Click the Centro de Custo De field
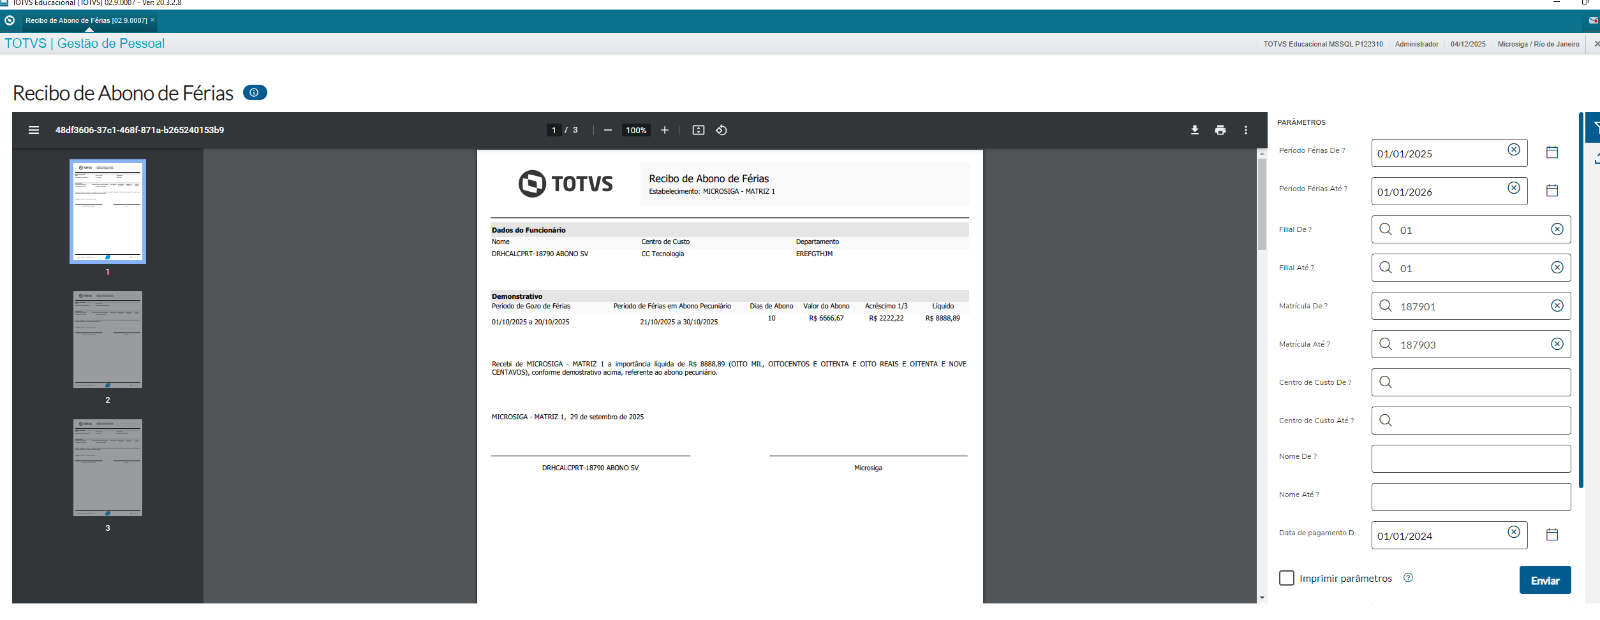Screen dimensions: 1600x620 tap(1471, 382)
